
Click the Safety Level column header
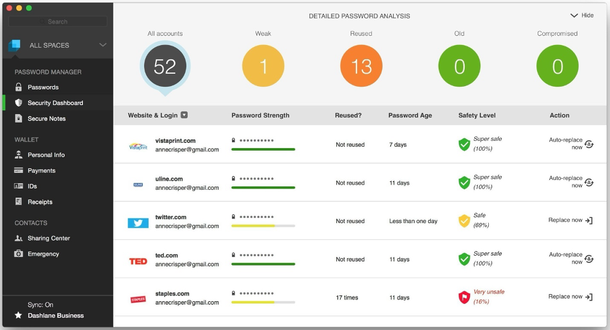pos(477,115)
